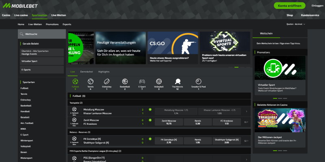Open the Shop link
This screenshot has height=162, width=325.
click(x=290, y=15)
